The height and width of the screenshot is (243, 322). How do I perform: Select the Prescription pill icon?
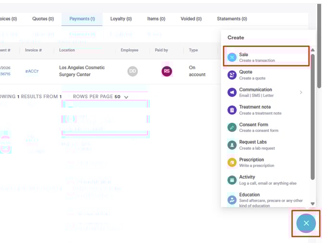(232, 162)
